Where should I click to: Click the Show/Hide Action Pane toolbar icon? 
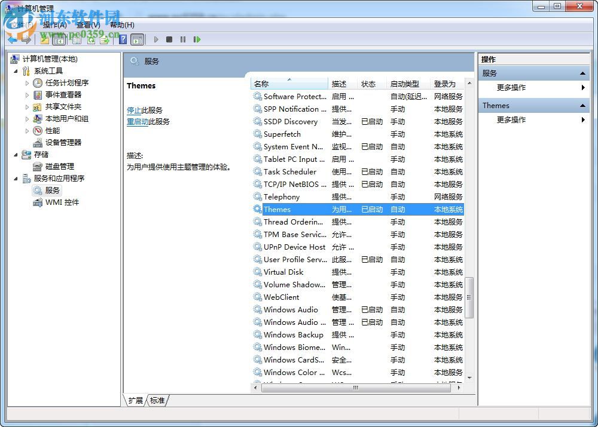pyautogui.click(x=138, y=39)
